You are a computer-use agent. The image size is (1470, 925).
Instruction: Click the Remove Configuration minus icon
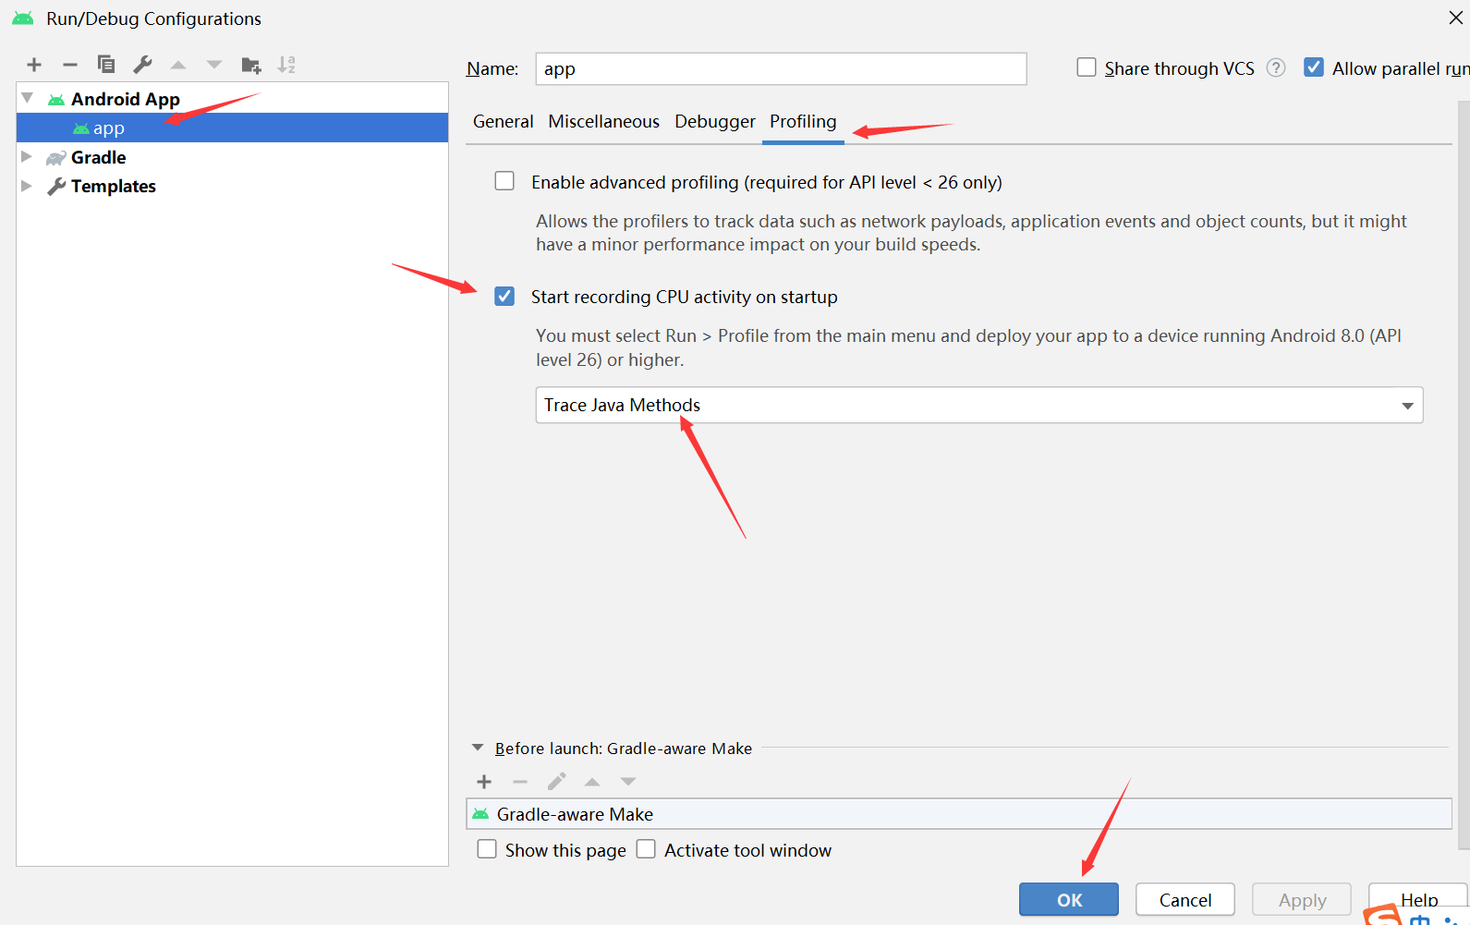(x=70, y=65)
